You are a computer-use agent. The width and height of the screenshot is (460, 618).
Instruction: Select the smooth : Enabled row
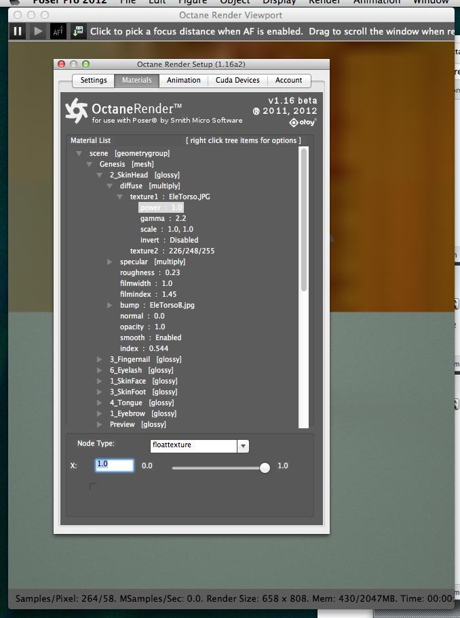point(151,337)
